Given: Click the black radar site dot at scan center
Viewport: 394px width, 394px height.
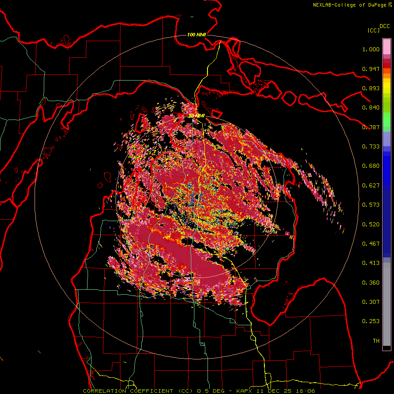Looking at the screenshot, I should pyautogui.click(x=197, y=197).
